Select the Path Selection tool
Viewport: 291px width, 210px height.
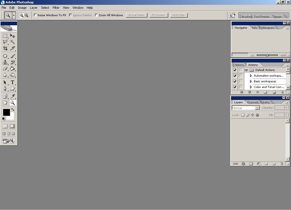5,82
